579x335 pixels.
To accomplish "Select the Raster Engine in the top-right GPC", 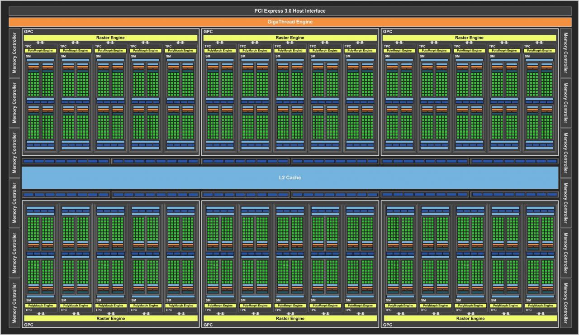I will point(470,38).
